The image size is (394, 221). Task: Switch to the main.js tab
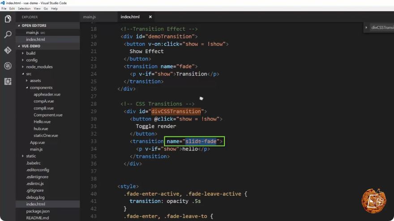[x=90, y=17]
